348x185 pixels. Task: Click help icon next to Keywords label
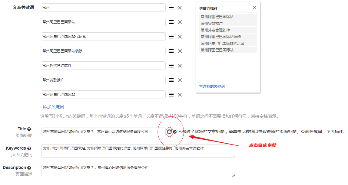point(29,148)
